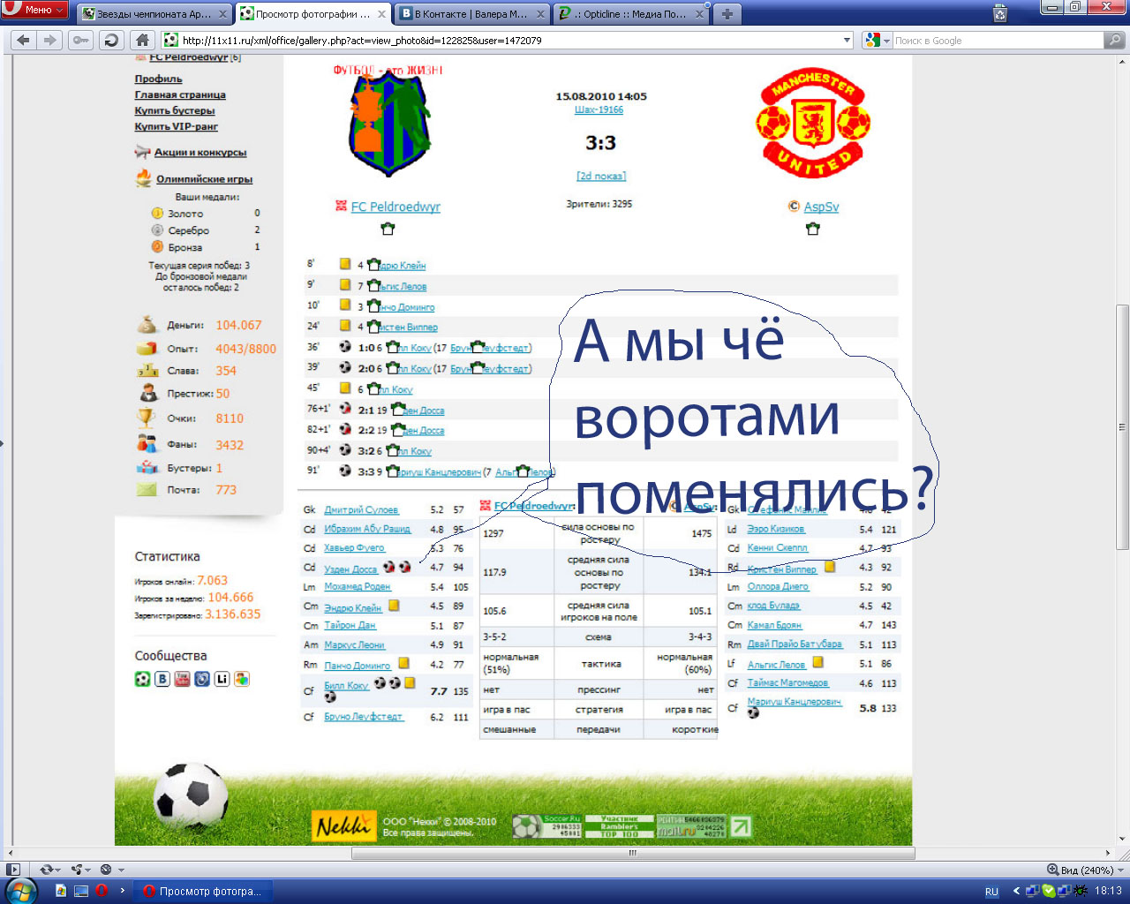Reload the page with the refresh icon
The image size is (1130, 904).
110,40
